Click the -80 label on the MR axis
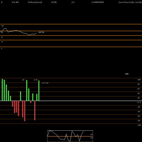 pyautogui.click(x=139, y=121)
